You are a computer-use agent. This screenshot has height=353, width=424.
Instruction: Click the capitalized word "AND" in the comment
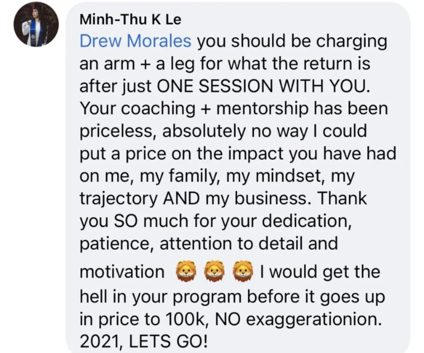point(179,199)
